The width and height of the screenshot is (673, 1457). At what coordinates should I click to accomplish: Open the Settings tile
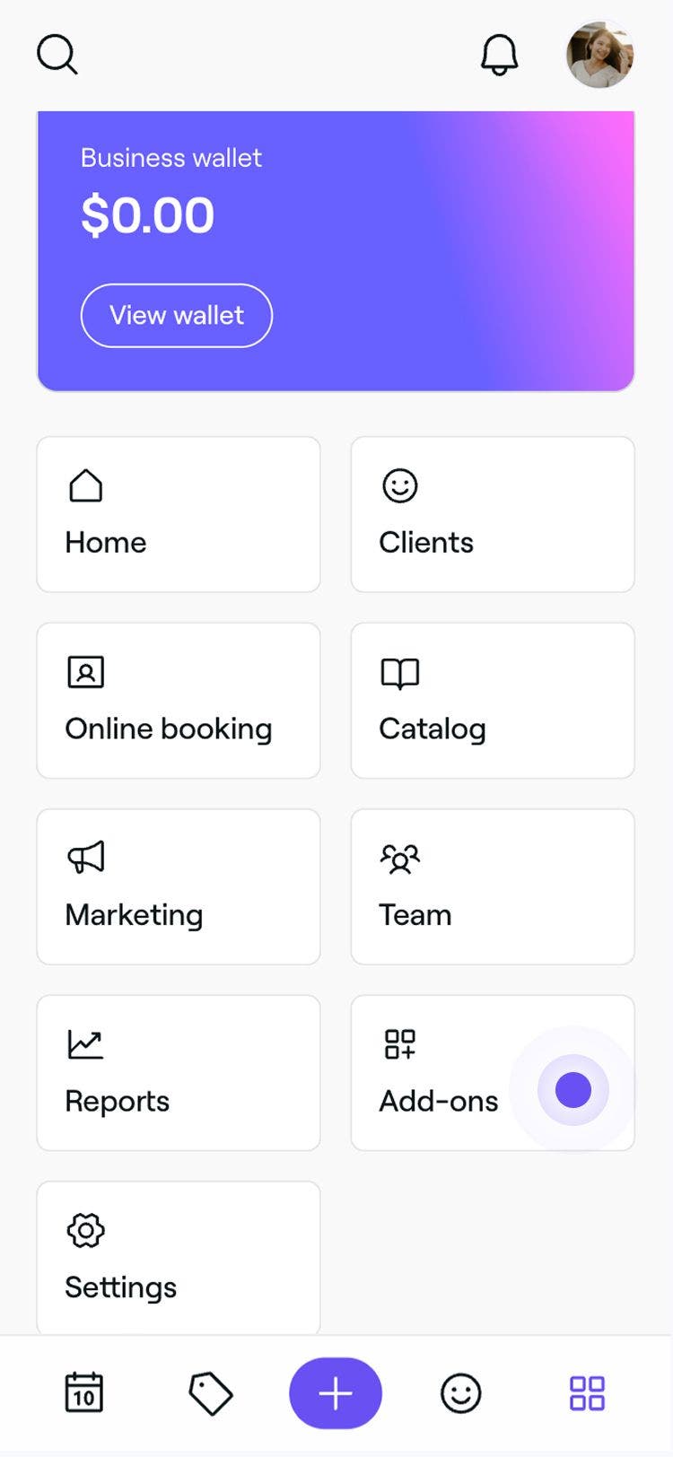178,1258
